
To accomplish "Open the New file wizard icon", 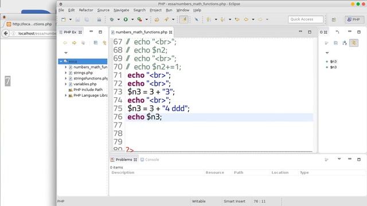I will point(64,19).
